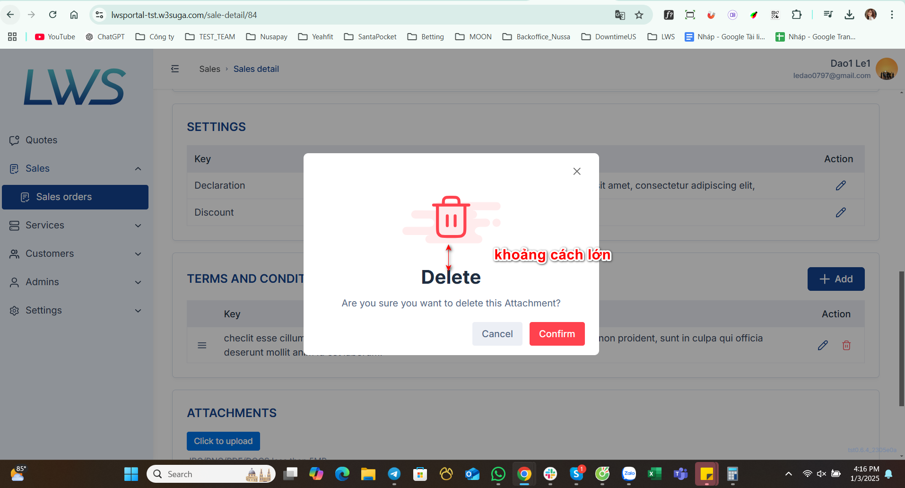The image size is (905, 488).
Task: Edit the Declaration setting pencil icon
Action: [x=840, y=185]
